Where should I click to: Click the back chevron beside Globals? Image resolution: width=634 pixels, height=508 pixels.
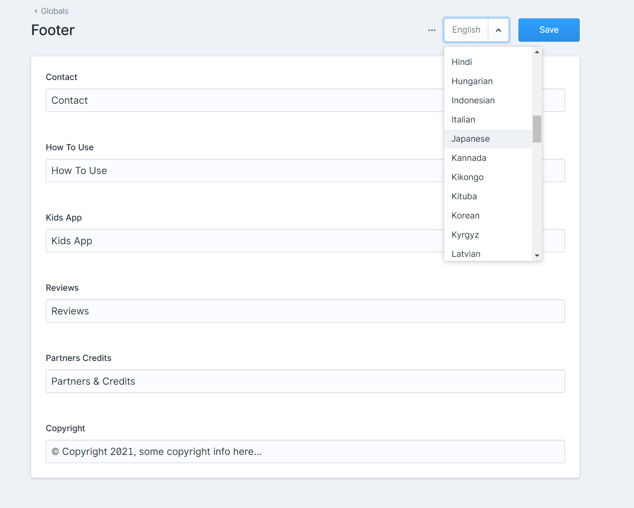(36, 11)
